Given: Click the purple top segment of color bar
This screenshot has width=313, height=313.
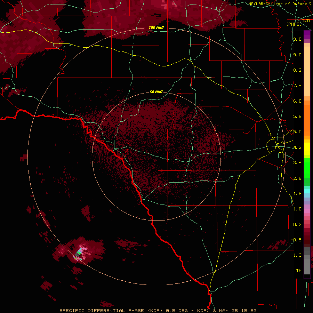Looking at the screenshot, I should tap(307, 35).
